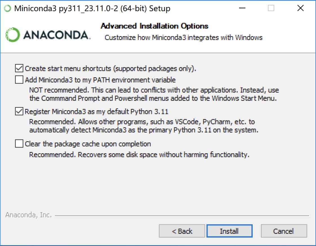Close the setup window with X
The width and height of the screenshot is (316, 246).
[x=300, y=8]
